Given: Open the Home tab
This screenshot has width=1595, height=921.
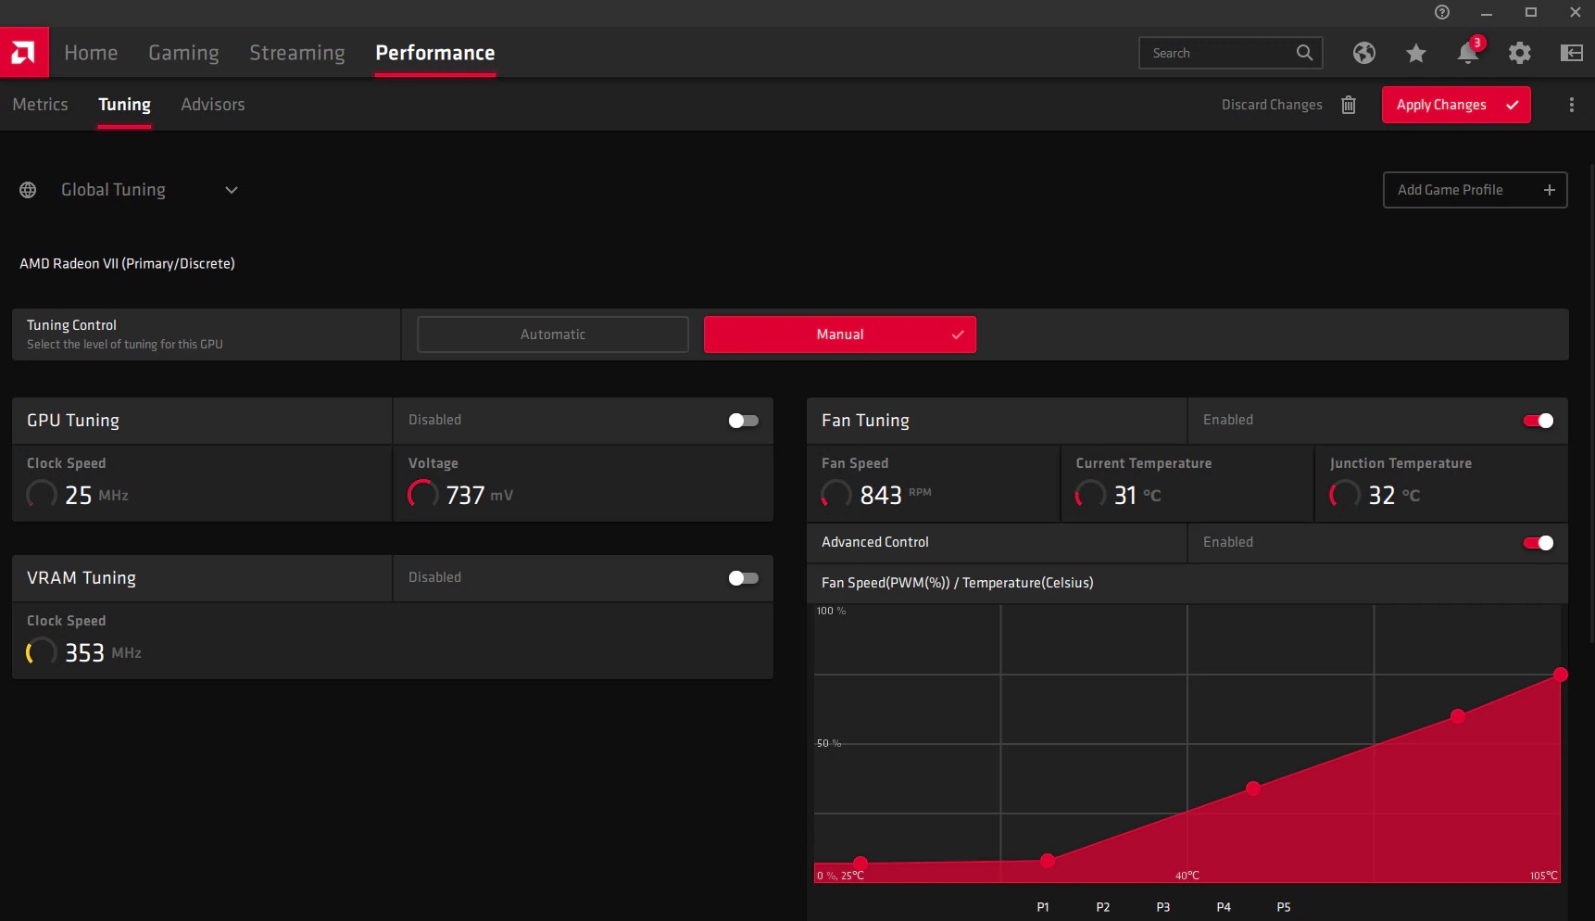Looking at the screenshot, I should [x=91, y=53].
